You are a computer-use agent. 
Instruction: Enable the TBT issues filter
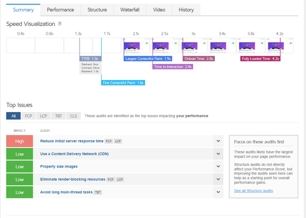(x=58, y=116)
